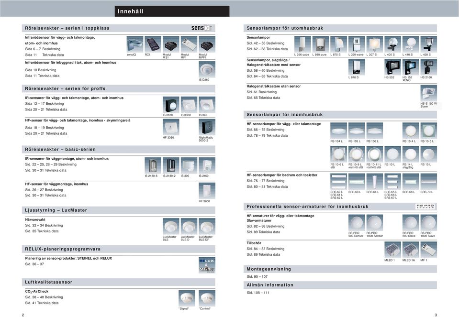
Task: Open the Modul MS1 product image
Action: [x=171, y=44]
